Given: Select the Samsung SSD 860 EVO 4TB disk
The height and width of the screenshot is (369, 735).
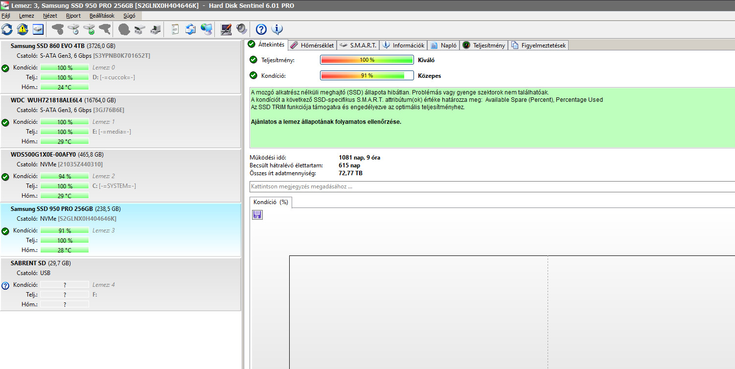Looking at the screenshot, I should (x=120, y=67).
